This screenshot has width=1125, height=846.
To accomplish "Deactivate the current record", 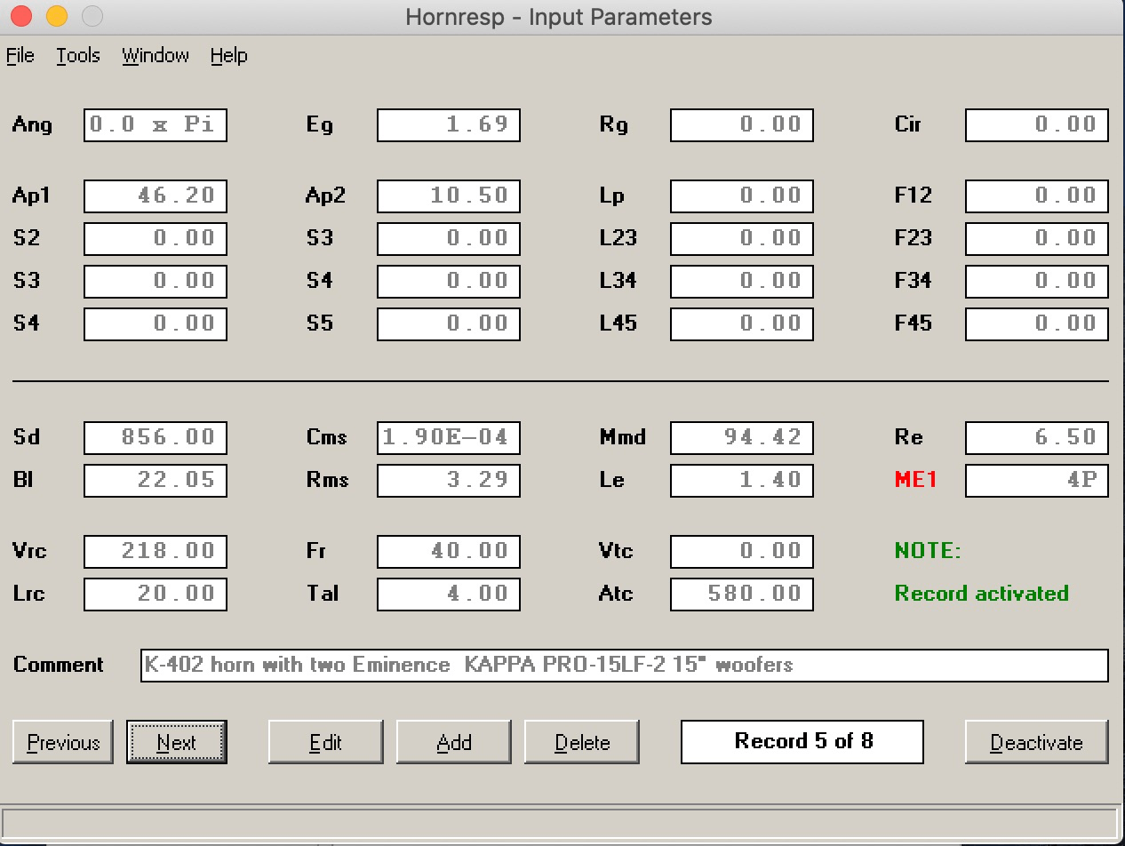I will tap(1037, 742).
